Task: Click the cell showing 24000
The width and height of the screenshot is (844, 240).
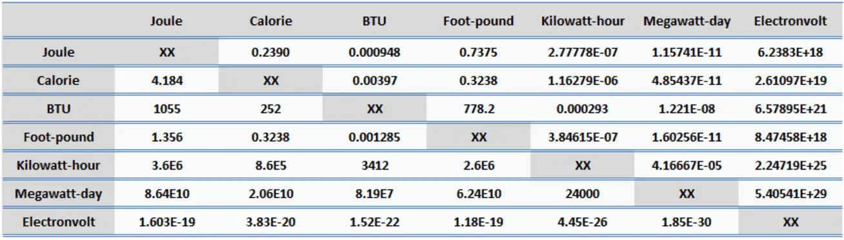Action: (583, 193)
